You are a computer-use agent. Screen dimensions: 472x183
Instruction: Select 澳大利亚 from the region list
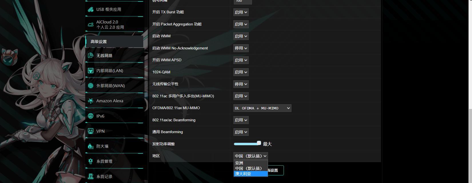coord(251,174)
